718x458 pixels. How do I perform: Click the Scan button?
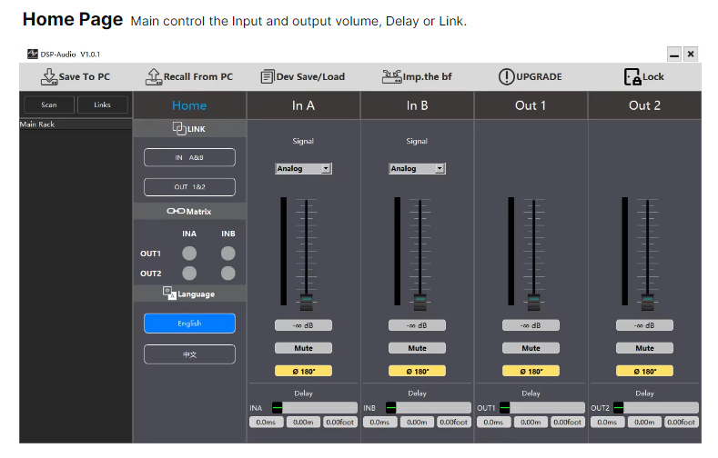pyautogui.click(x=49, y=105)
